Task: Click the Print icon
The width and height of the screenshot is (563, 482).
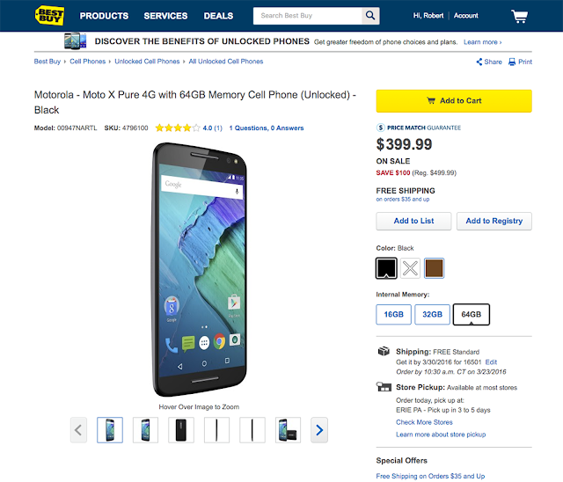Action: (x=513, y=62)
